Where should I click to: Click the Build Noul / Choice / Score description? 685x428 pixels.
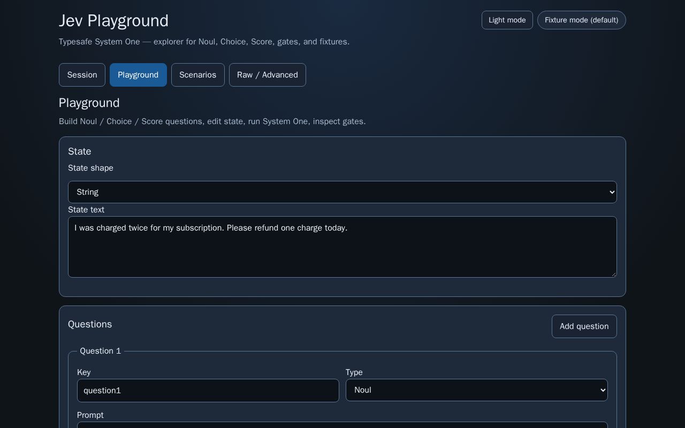click(x=212, y=121)
